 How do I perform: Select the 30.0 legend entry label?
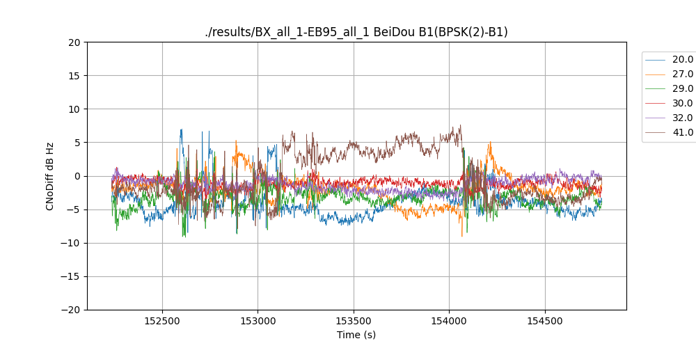[x=682, y=103]
